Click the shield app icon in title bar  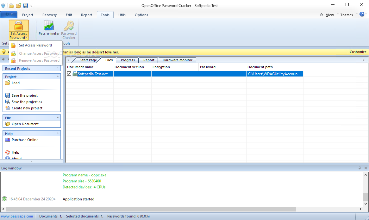[x=3, y=5]
